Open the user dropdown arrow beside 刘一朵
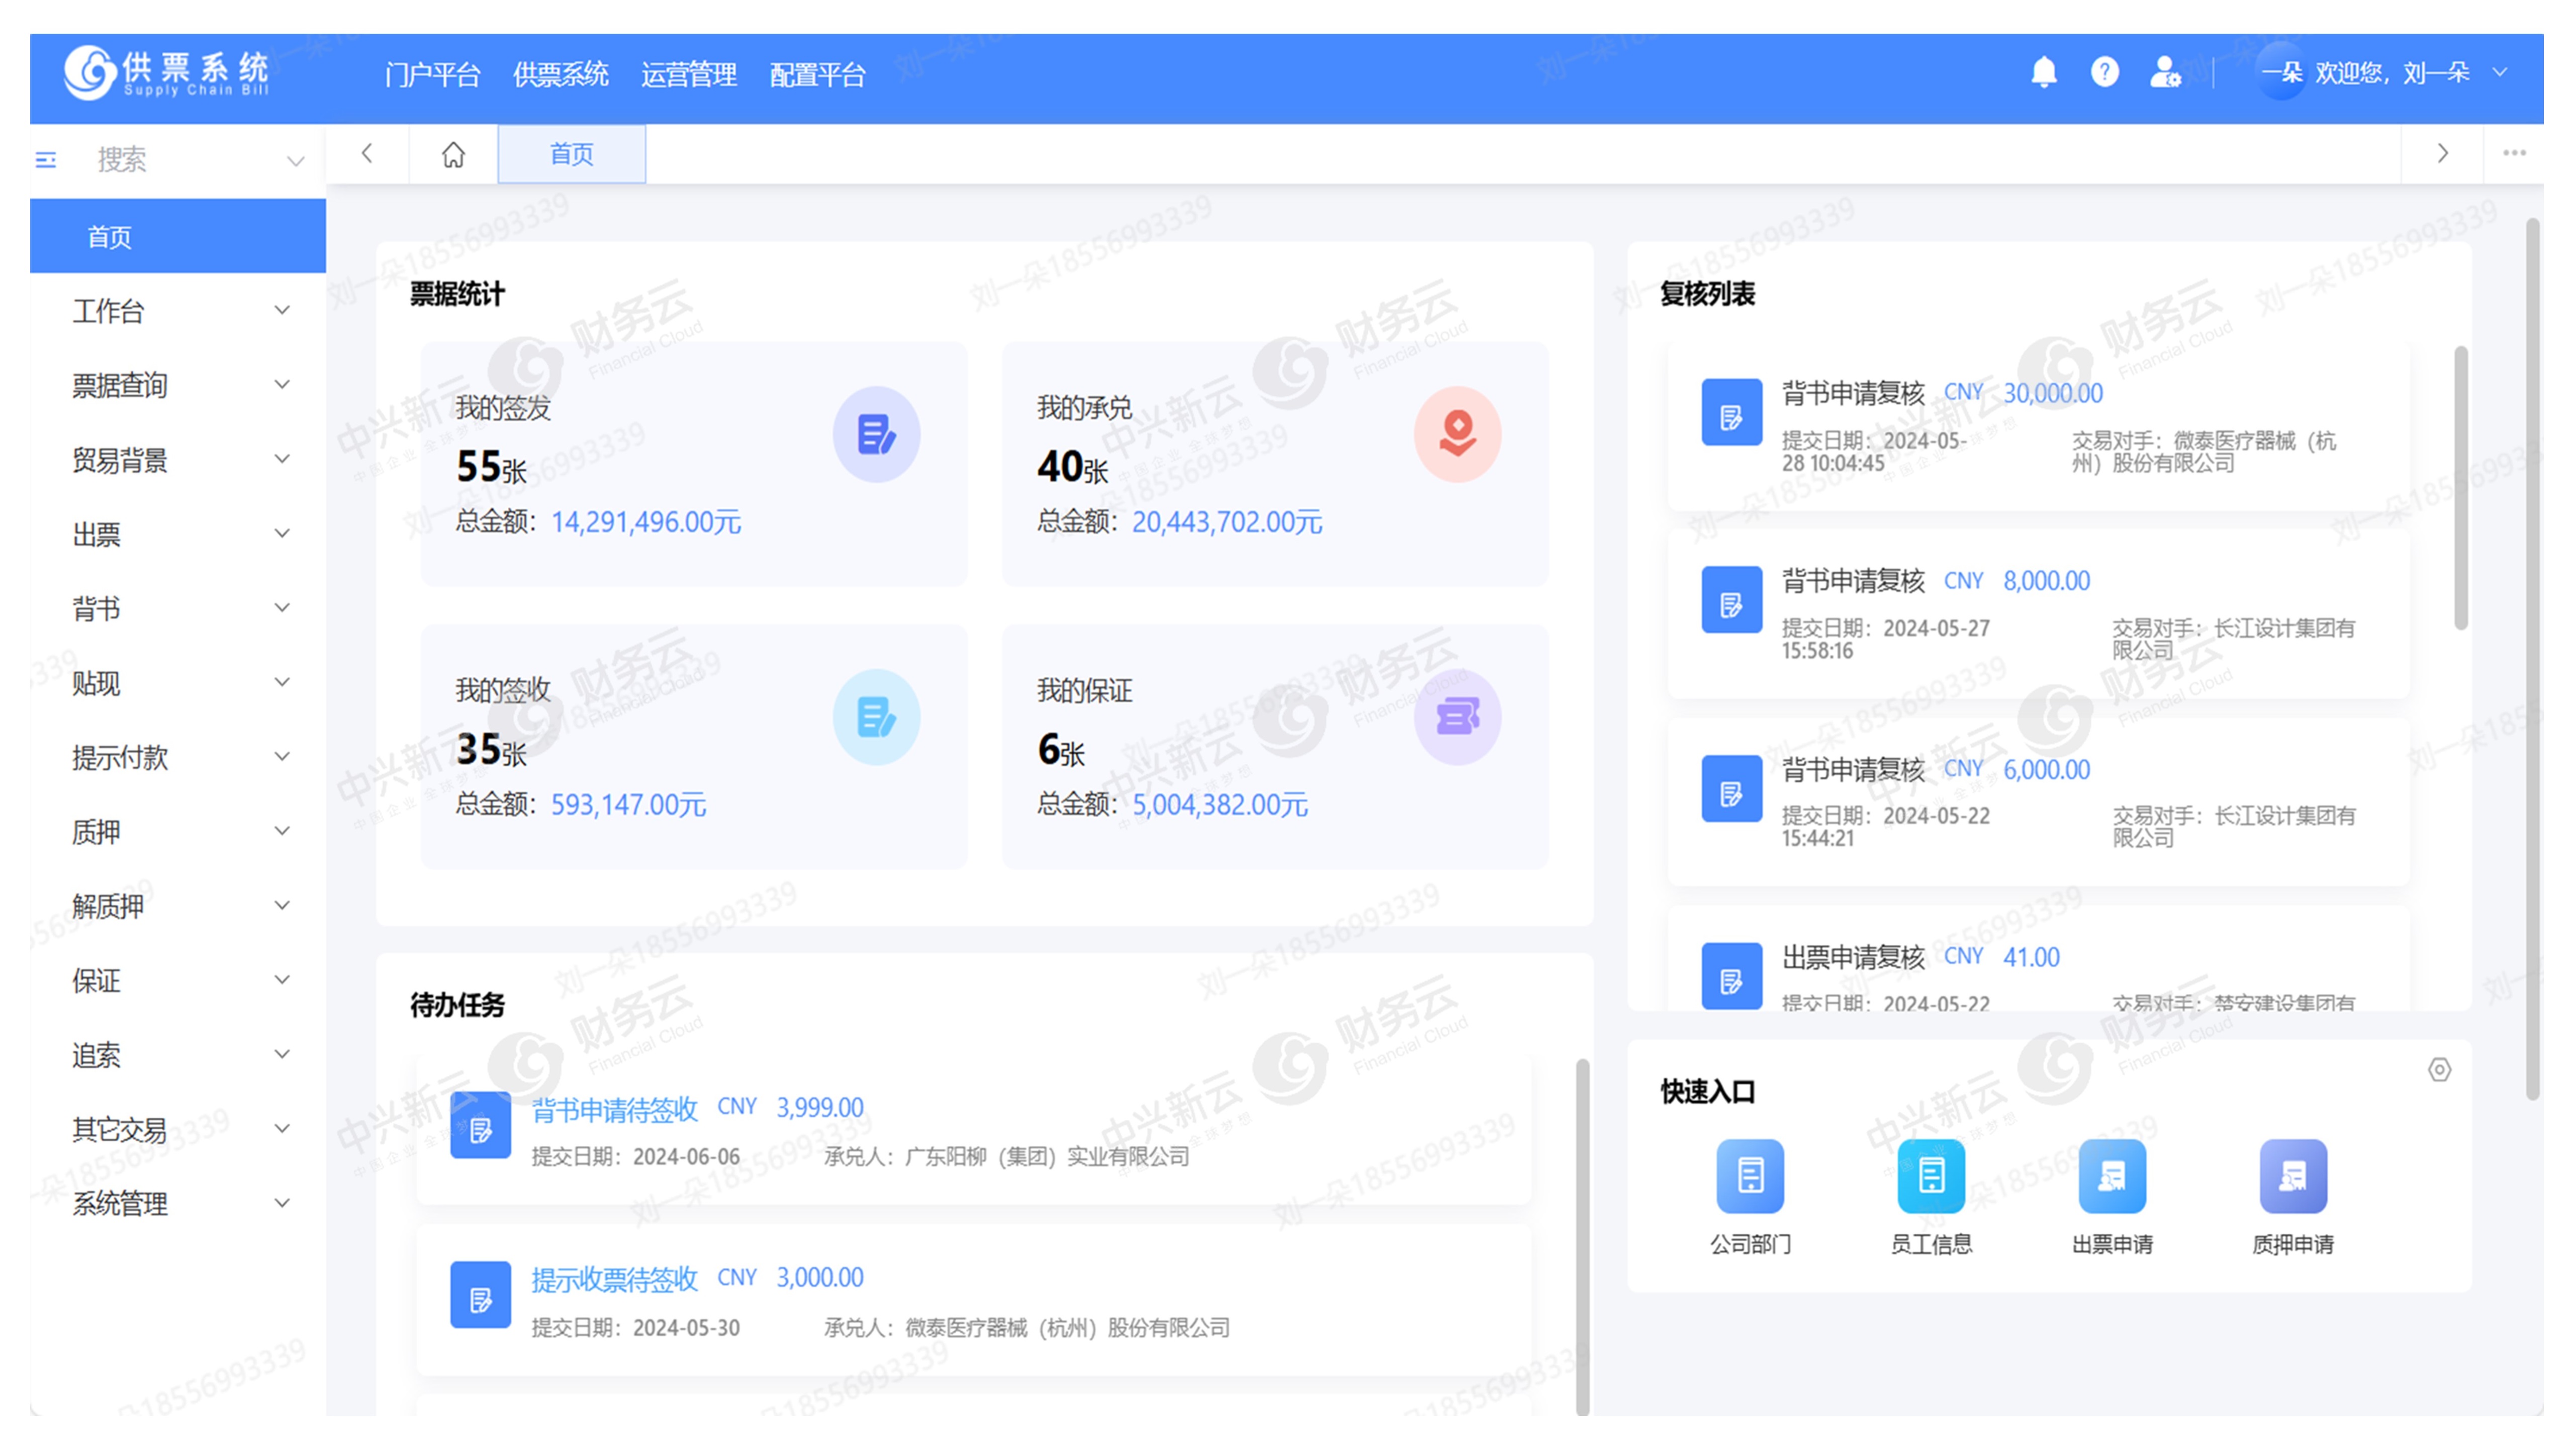 2499,73
